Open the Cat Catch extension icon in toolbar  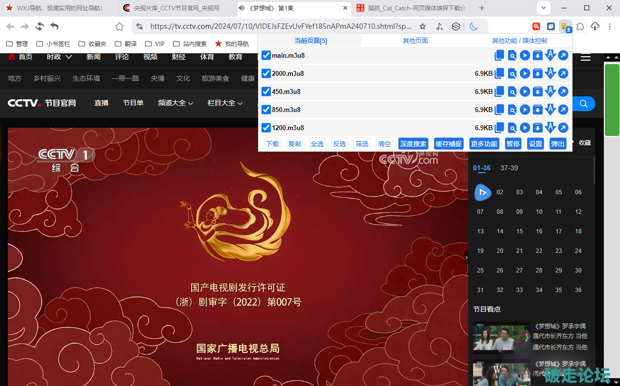566,27
